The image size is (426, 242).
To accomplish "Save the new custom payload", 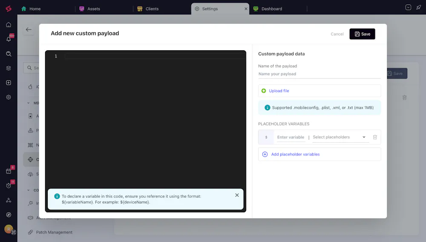I will (x=362, y=34).
